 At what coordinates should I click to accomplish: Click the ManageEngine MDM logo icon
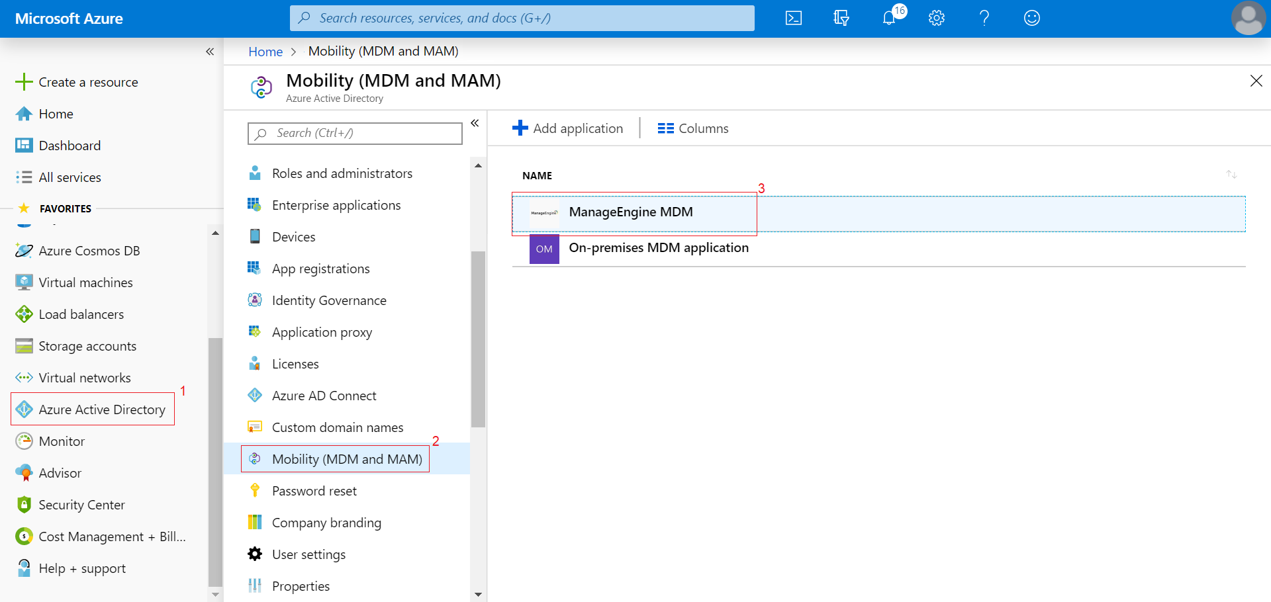(x=543, y=213)
